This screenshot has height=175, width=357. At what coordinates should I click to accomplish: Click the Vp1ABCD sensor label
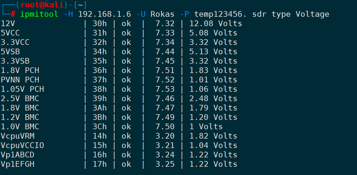tap(18, 155)
